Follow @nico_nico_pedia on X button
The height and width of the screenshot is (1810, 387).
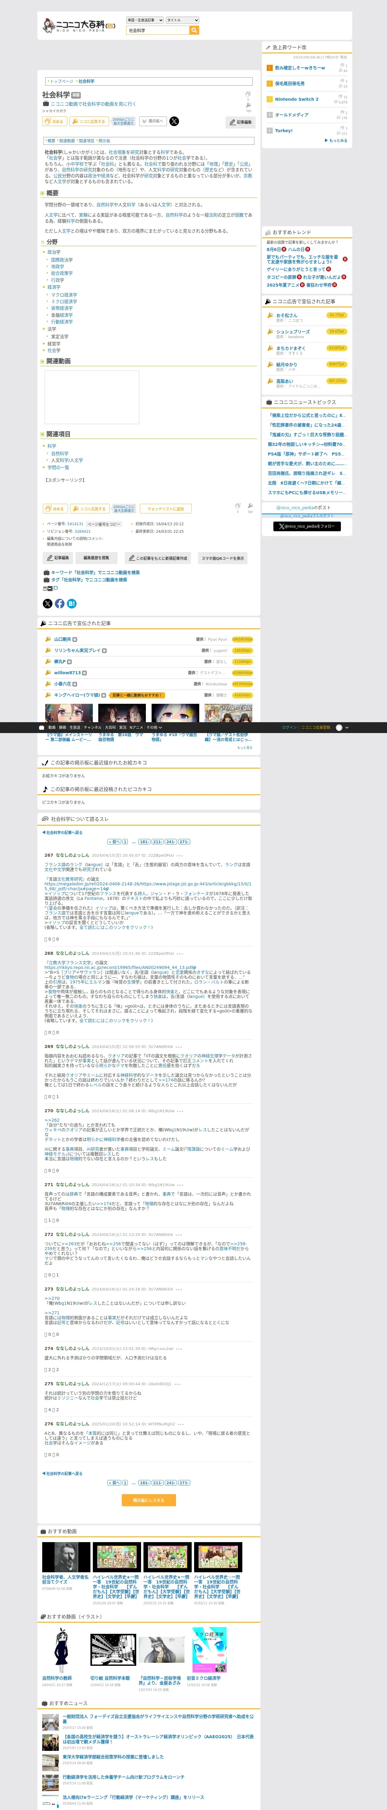click(307, 526)
